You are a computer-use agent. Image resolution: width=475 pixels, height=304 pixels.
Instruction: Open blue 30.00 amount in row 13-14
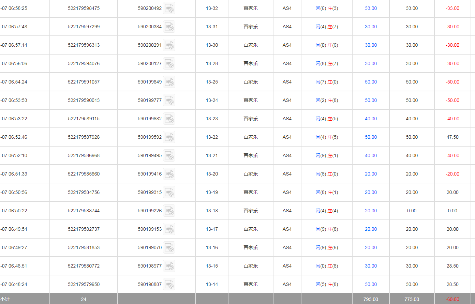(371, 284)
